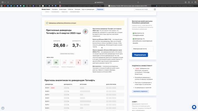Switch to the Дивиденды Татнефть 2024 browser tab

[128, 6]
